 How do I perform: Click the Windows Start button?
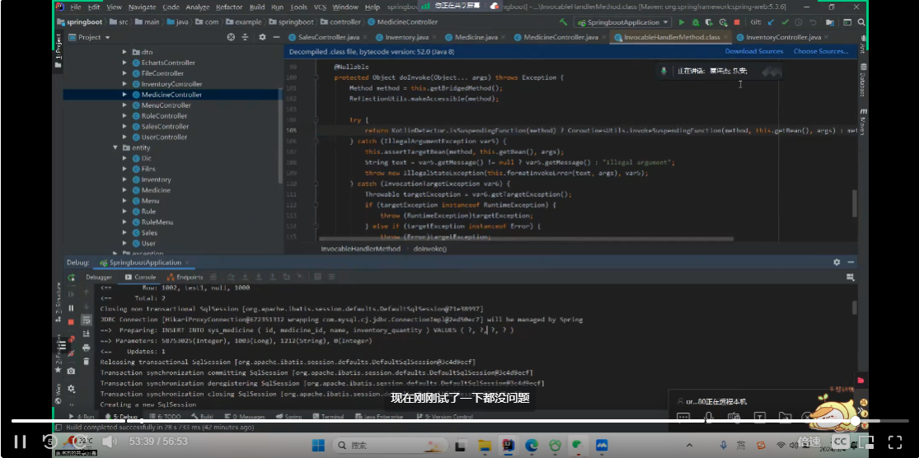318,445
